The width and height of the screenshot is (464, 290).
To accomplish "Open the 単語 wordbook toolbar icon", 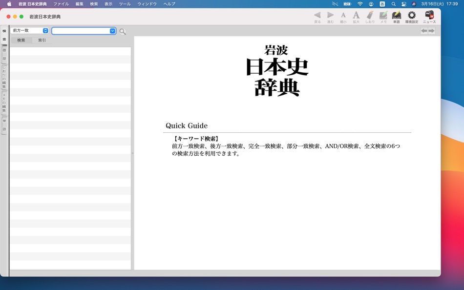I will (x=397, y=17).
